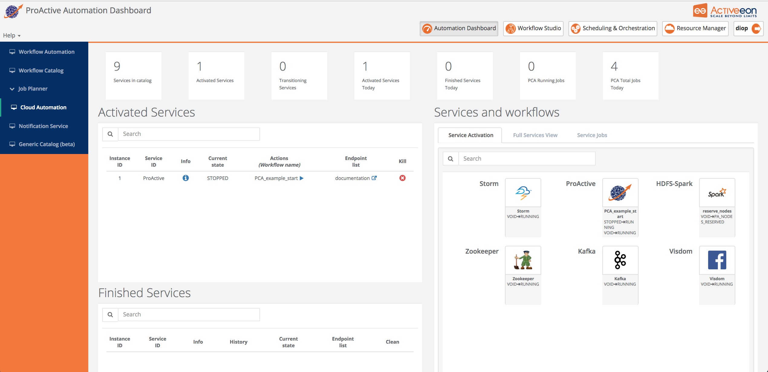
Task: Click the Kafka VOID→RUNNING label
Action: click(620, 284)
